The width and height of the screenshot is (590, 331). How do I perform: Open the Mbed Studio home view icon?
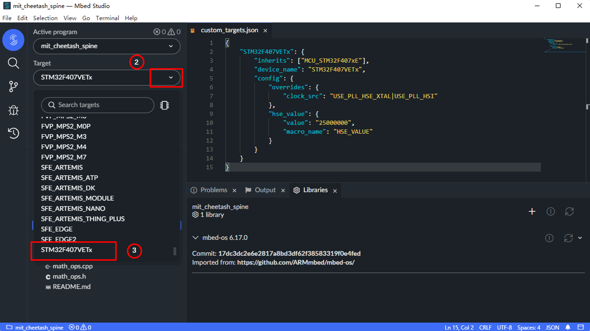coord(13,40)
